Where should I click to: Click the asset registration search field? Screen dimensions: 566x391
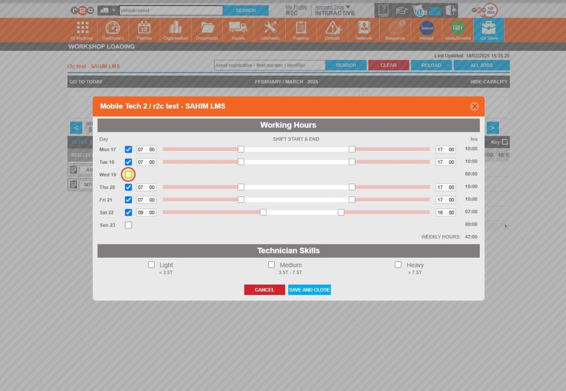coord(269,65)
